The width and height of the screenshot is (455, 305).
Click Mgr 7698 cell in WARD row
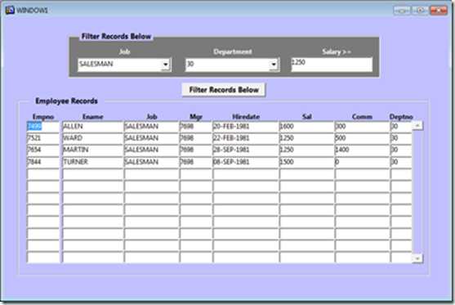click(x=196, y=138)
